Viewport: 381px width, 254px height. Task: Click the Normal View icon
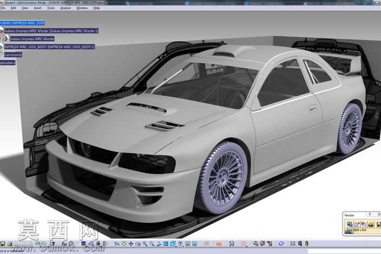click(159, 244)
